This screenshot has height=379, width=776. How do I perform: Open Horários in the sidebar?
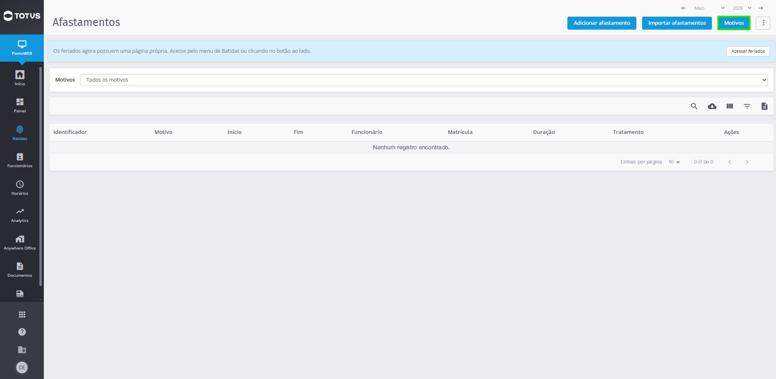20,187
